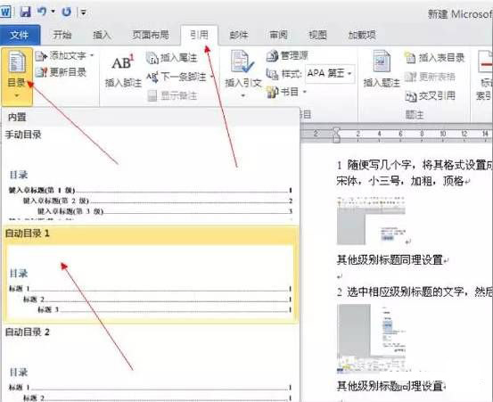493x402 pixels.
Task: Click the 插入引文 icon
Action: pyautogui.click(x=242, y=62)
